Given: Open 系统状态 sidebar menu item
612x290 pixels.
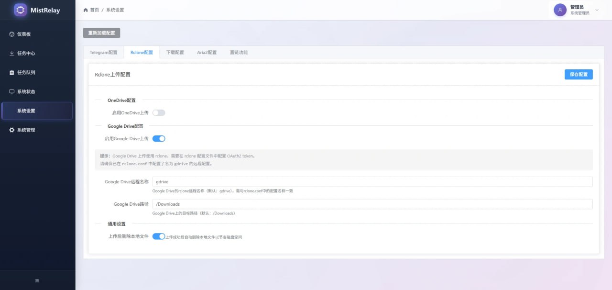Looking at the screenshot, I should tap(37, 91).
